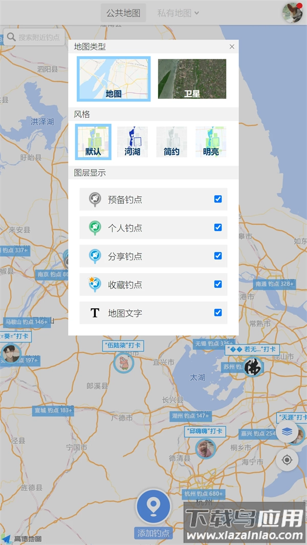Open the 葵打卡 check-in label

16,337
